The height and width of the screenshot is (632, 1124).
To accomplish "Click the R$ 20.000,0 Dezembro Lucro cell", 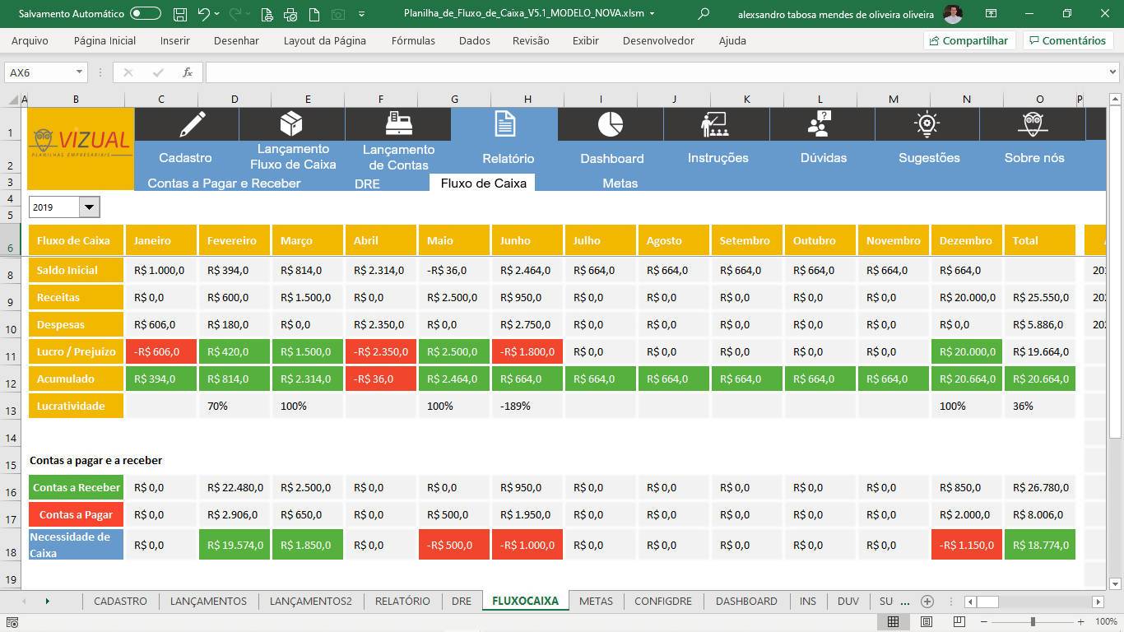I will point(967,351).
